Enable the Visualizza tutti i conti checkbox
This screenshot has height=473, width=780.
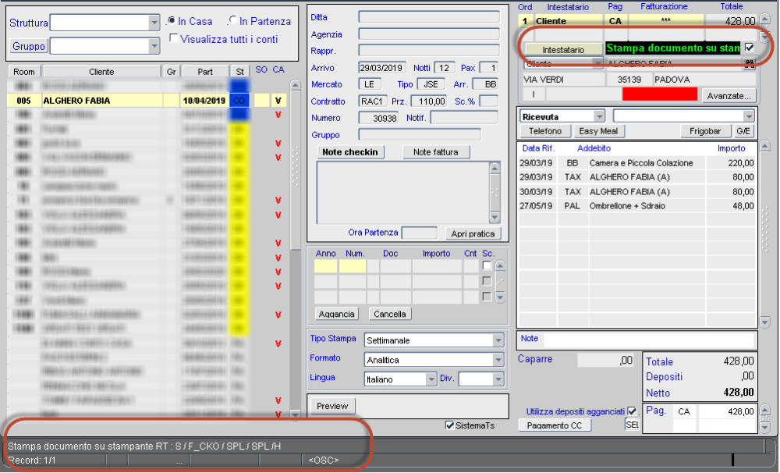tap(175, 37)
